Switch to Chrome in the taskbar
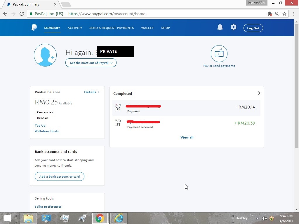 click(x=100, y=218)
